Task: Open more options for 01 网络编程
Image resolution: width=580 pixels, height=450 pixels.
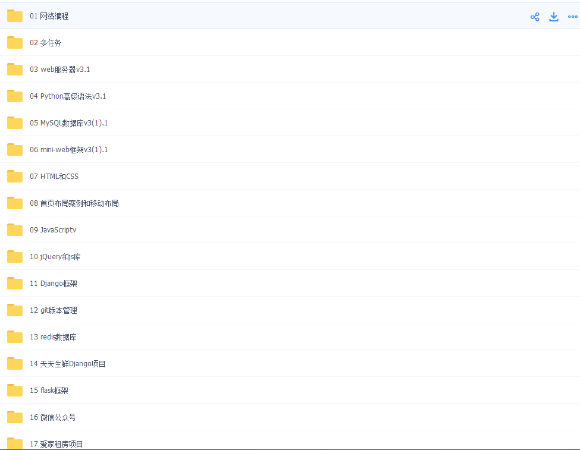Action: point(573,17)
